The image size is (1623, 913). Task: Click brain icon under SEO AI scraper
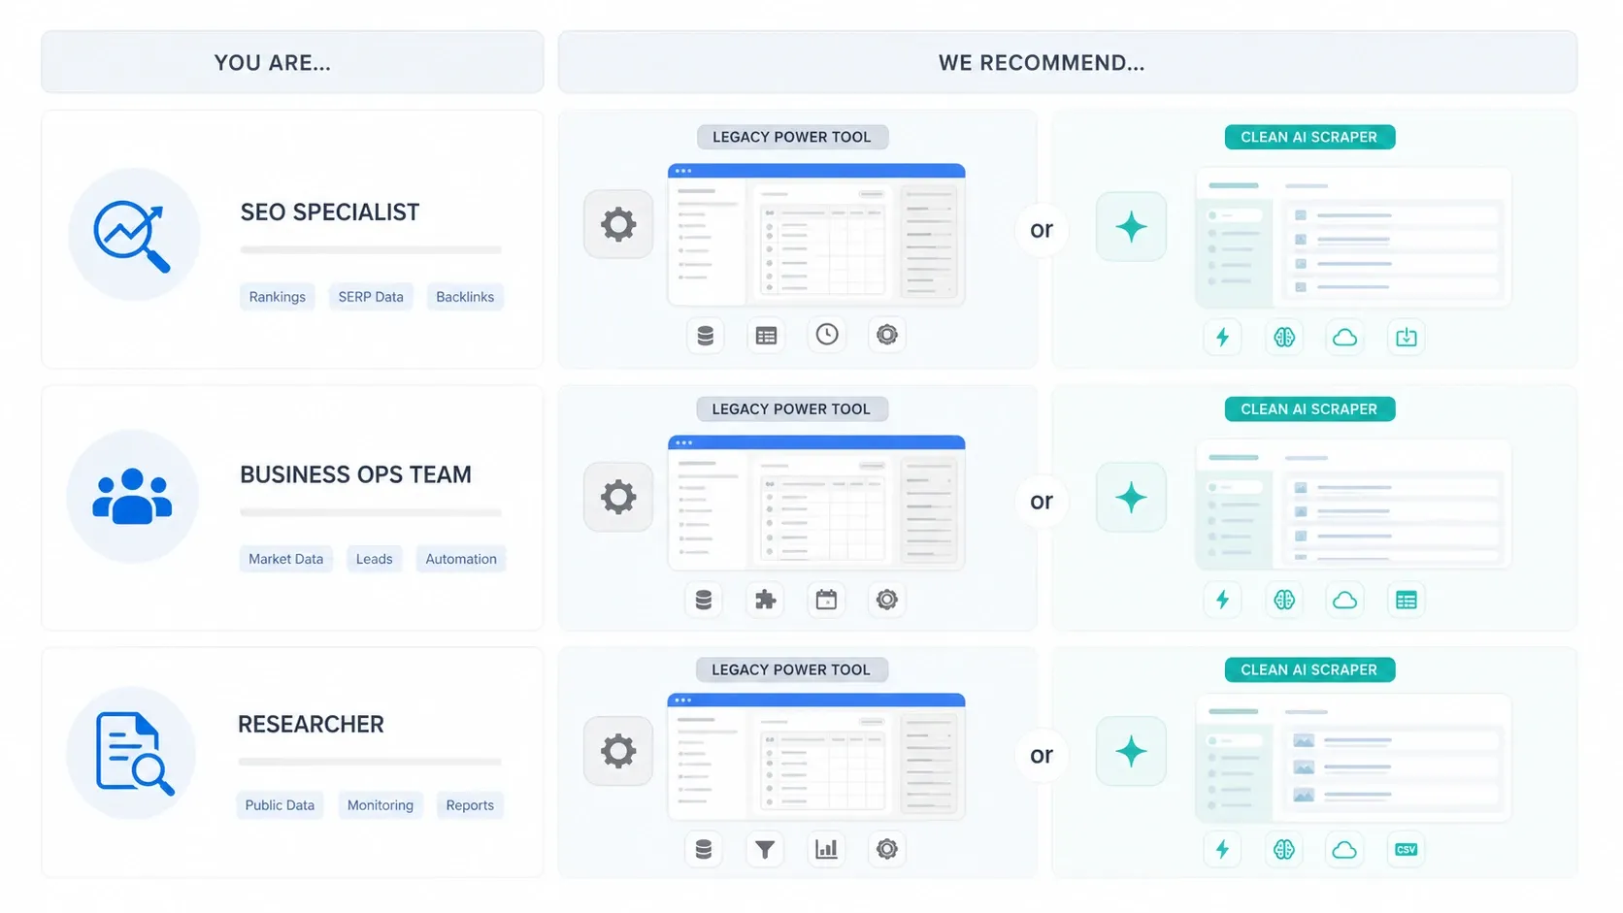click(1284, 338)
